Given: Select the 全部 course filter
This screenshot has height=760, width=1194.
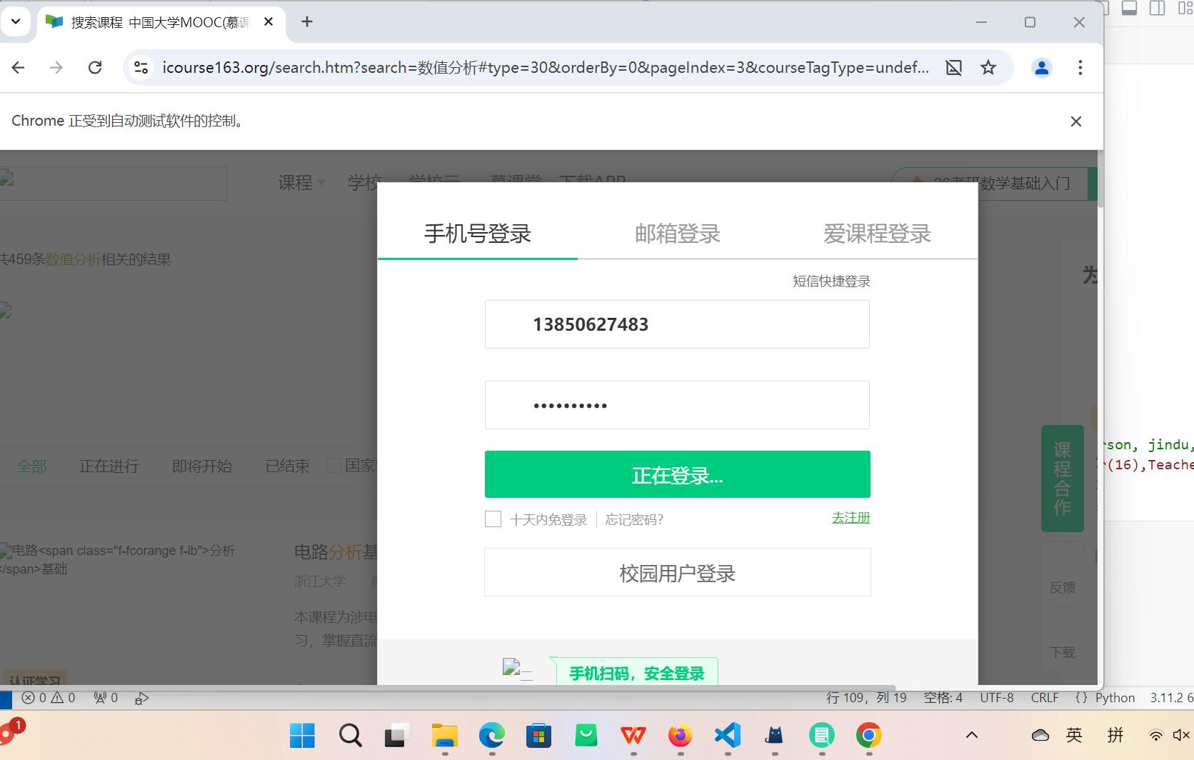Looking at the screenshot, I should point(31,466).
